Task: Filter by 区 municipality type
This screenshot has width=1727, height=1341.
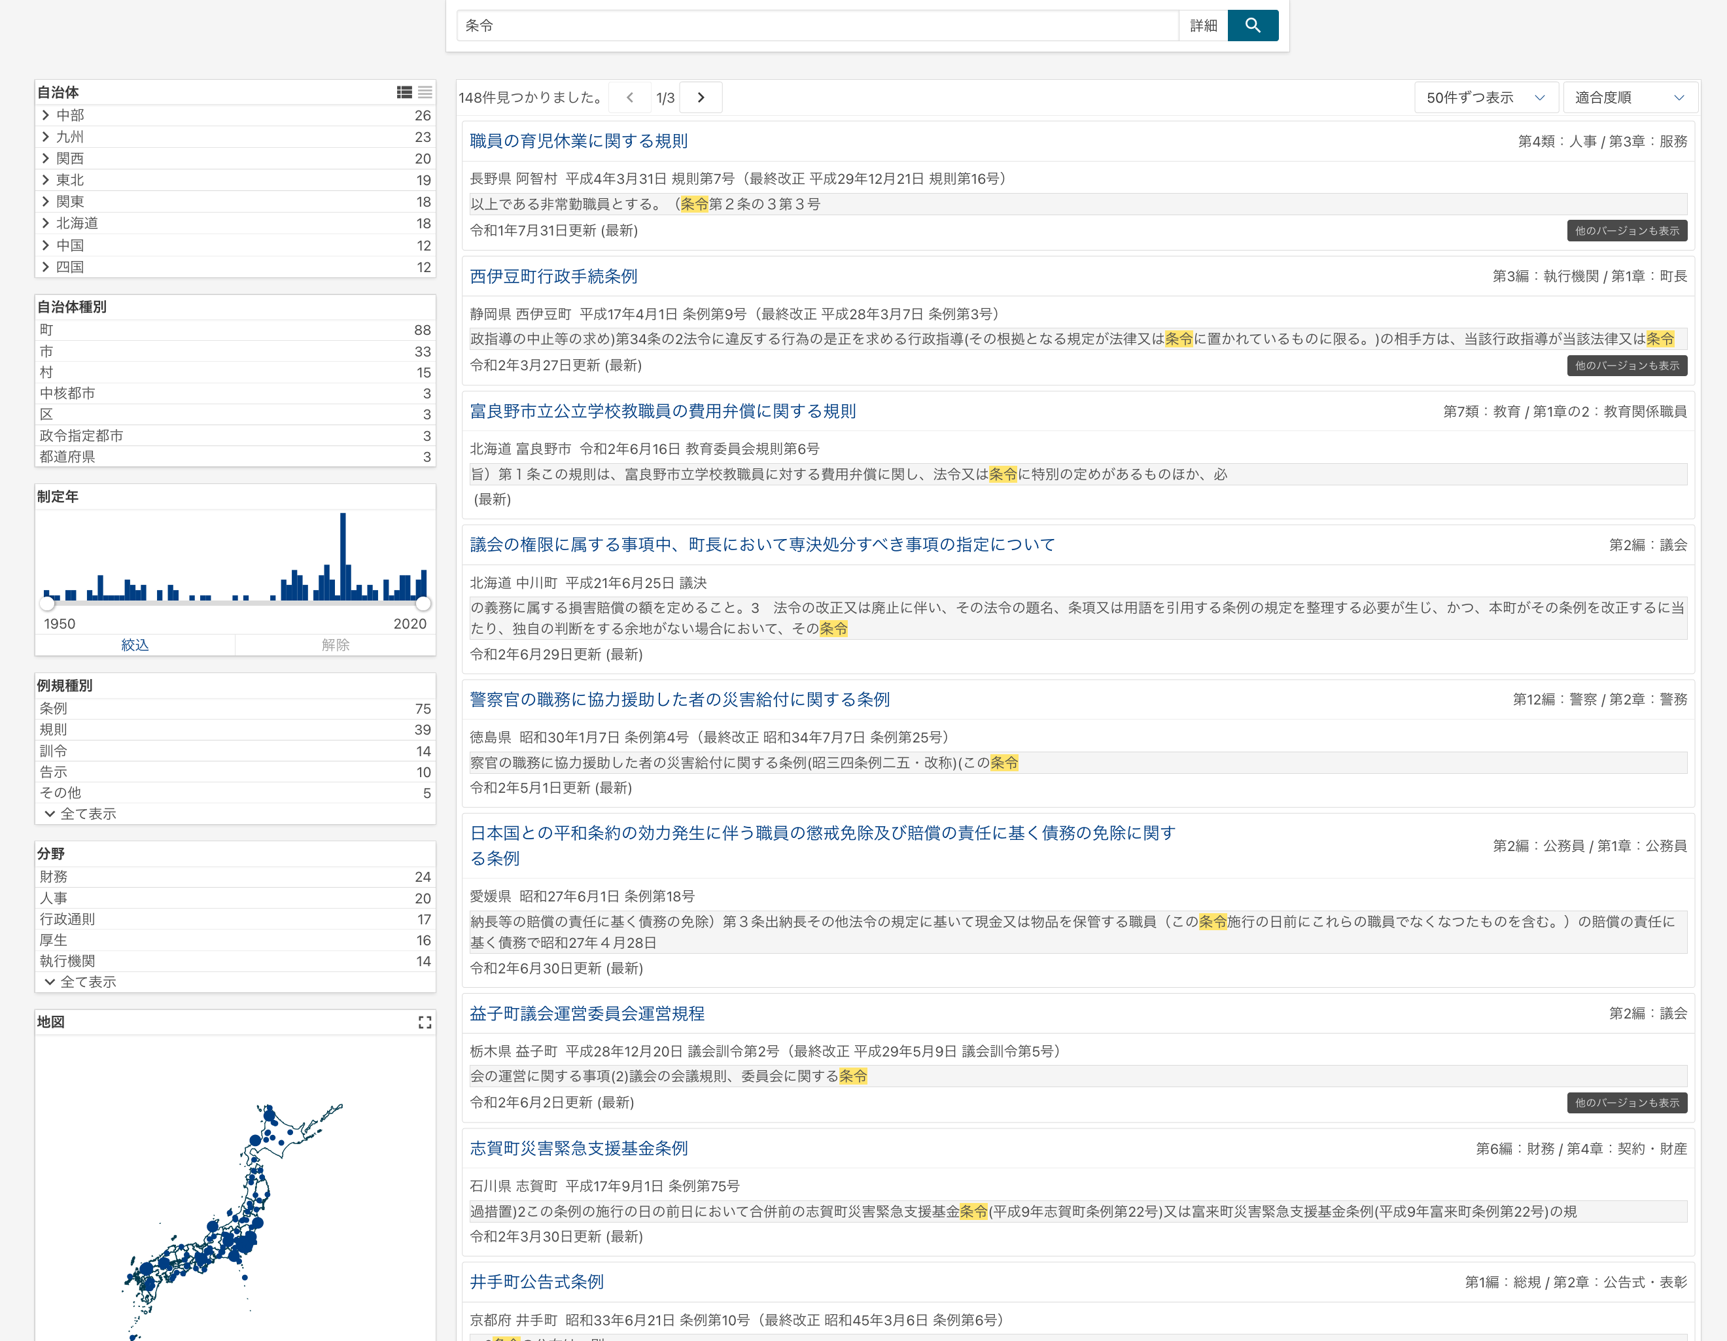Action: pyautogui.click(x=235, y=414)
